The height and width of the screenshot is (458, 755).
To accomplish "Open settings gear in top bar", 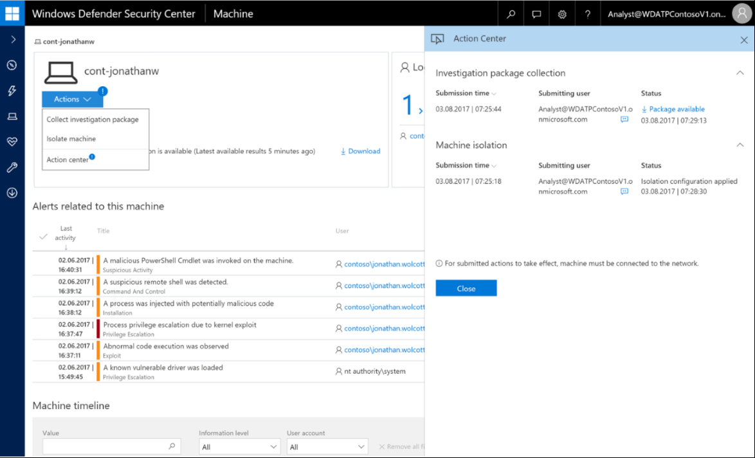I will [x=562, y=14].
